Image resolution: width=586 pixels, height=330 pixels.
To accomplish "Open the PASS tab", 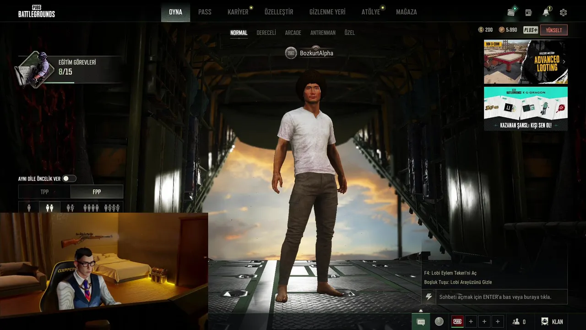I will point(205,12).
